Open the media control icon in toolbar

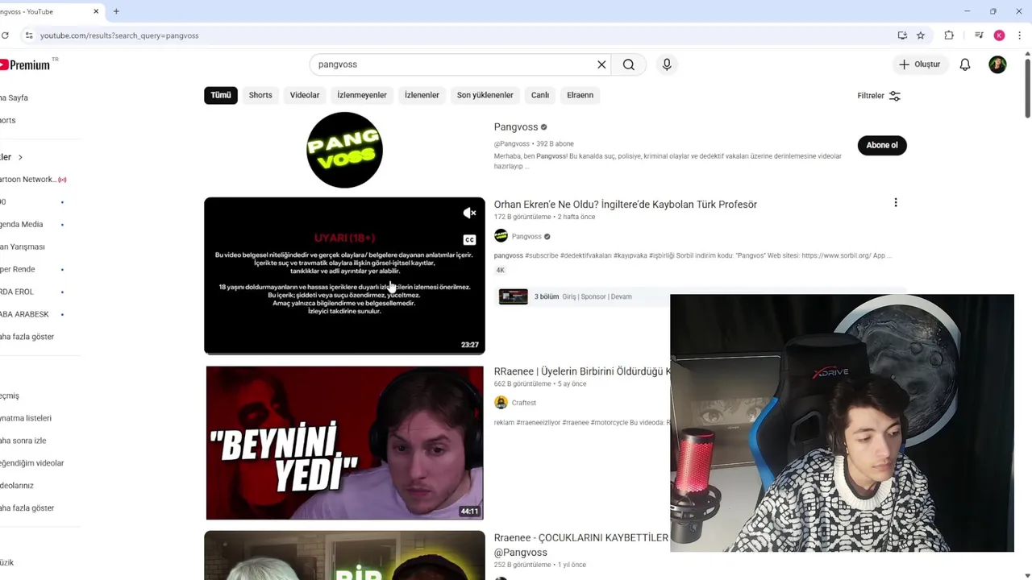(x=979, y=35)
